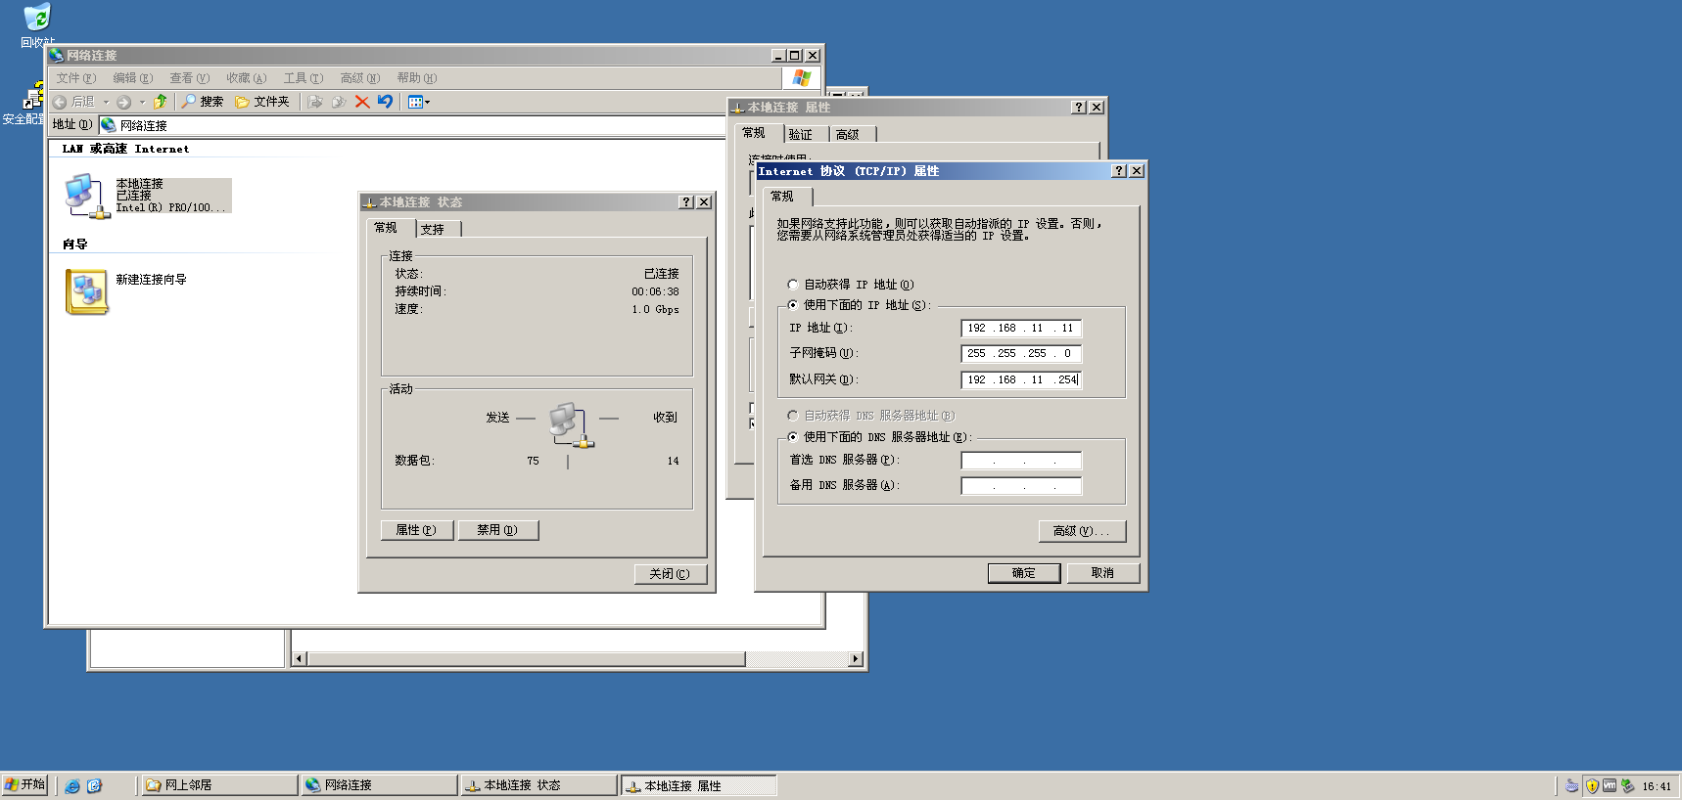This screenshot has height=800, width=1682.
Task: Open the 工具 (Tools) menu
Action: [303, 78]
